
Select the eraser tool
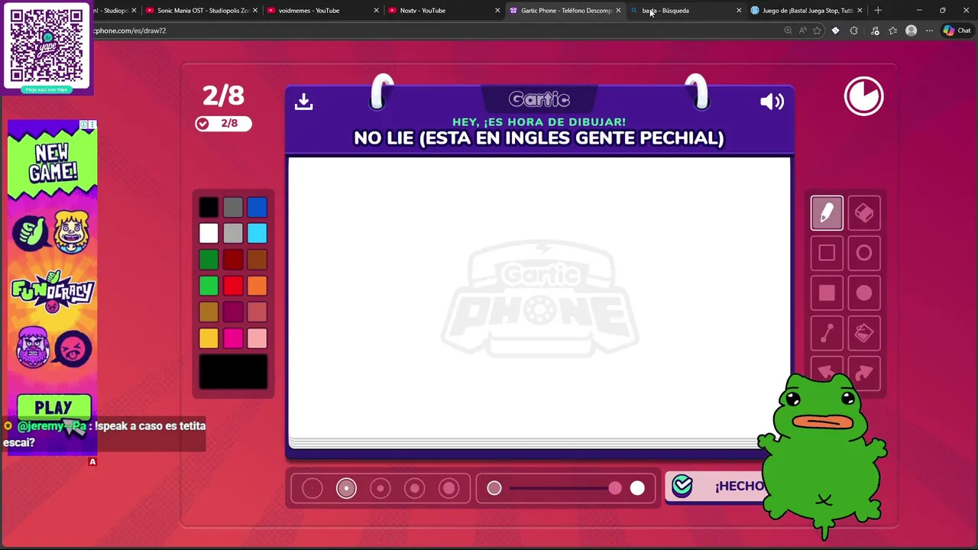(x=864, y=213)
